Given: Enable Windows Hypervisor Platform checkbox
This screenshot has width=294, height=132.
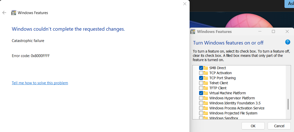Looking at the screenshot, I should pyautogui.click(x=201, y=98).
